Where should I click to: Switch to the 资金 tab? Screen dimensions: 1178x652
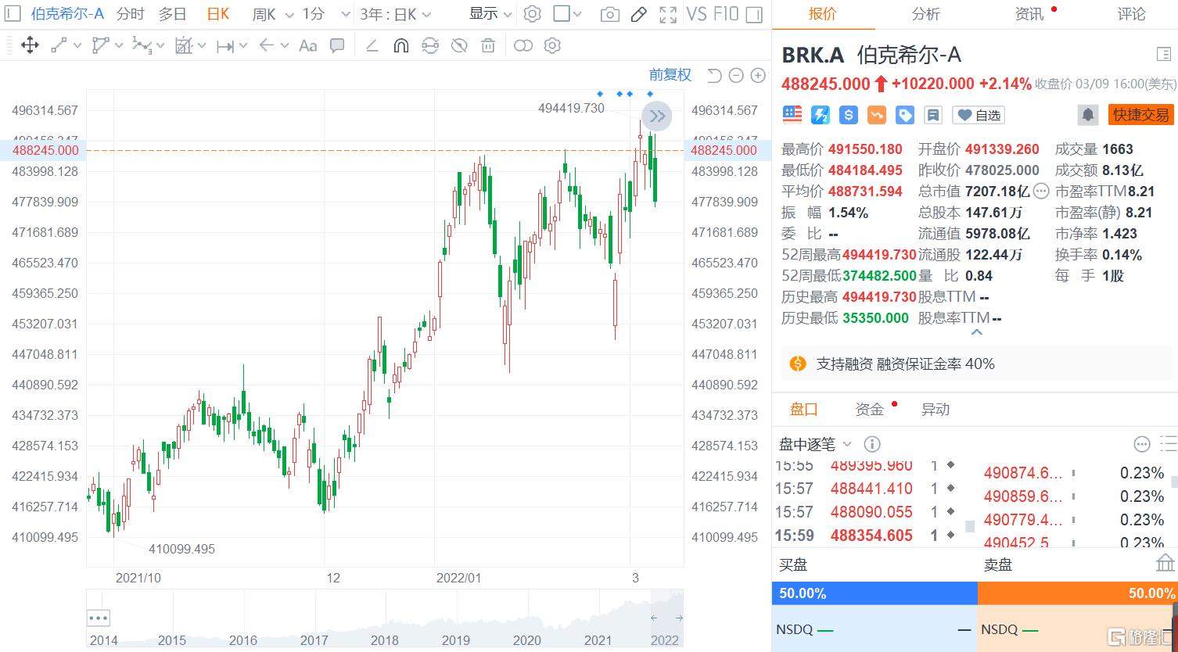pos(868,408)
